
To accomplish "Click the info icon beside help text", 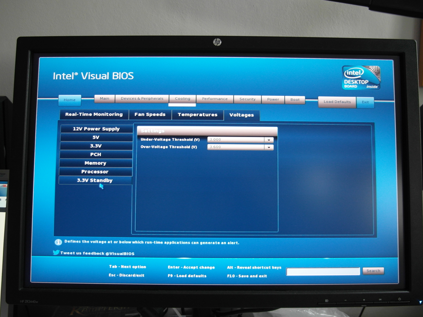I will [58, 242].
